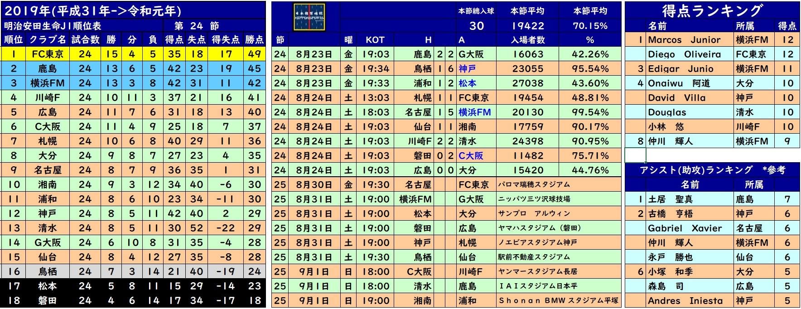Select the 得失点 column header

tap(226, 40)
